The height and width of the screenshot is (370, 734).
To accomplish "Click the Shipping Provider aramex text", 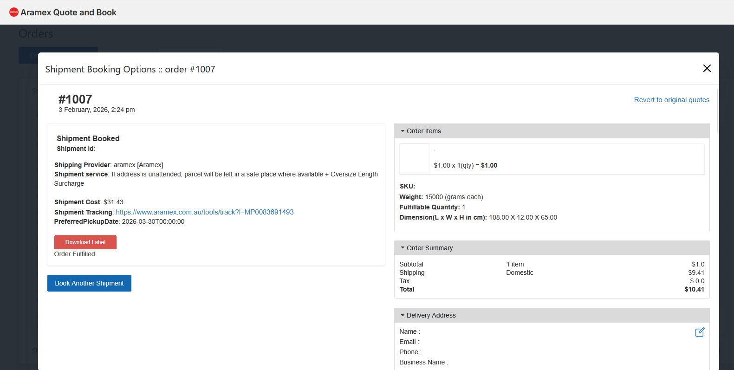I will pos(109,165).
